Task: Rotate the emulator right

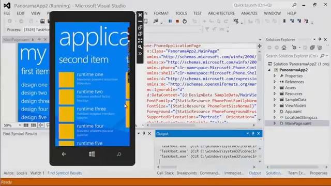Action: tap(140, 34)
